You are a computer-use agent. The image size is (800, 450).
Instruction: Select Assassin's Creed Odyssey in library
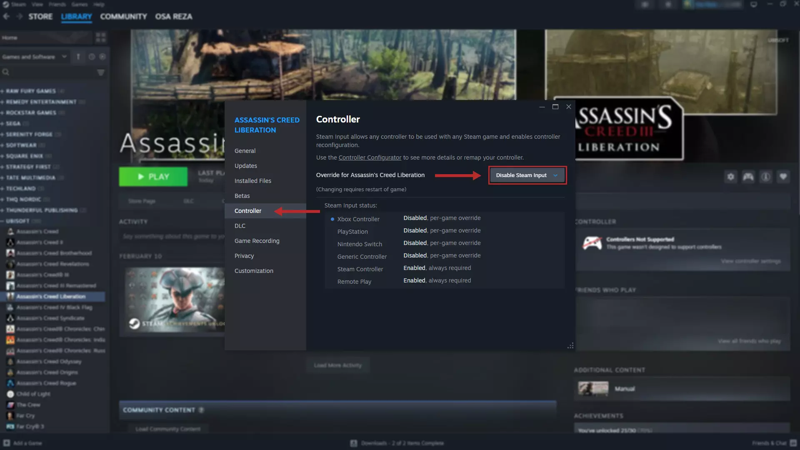coord(49,361)
